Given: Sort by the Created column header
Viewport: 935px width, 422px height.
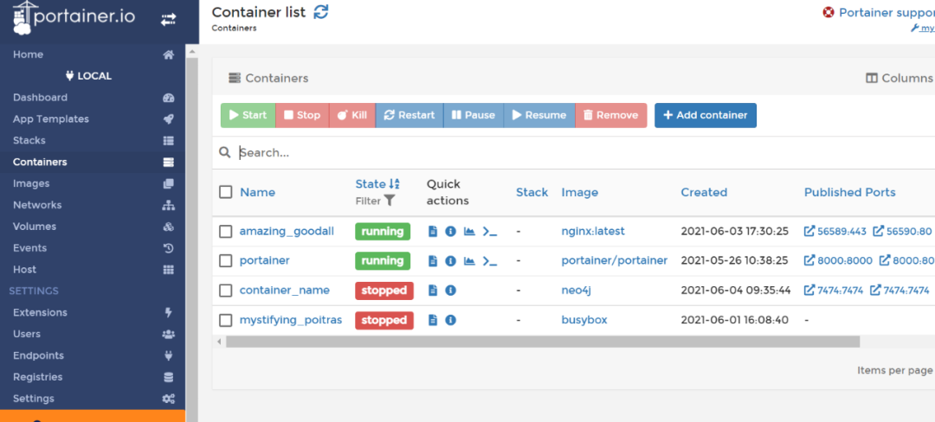Looking at the screenshot, I should [704, 192].
